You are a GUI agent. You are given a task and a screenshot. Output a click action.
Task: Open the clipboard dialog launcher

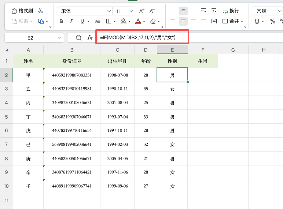pyautogui.click(x=50, y=27)
